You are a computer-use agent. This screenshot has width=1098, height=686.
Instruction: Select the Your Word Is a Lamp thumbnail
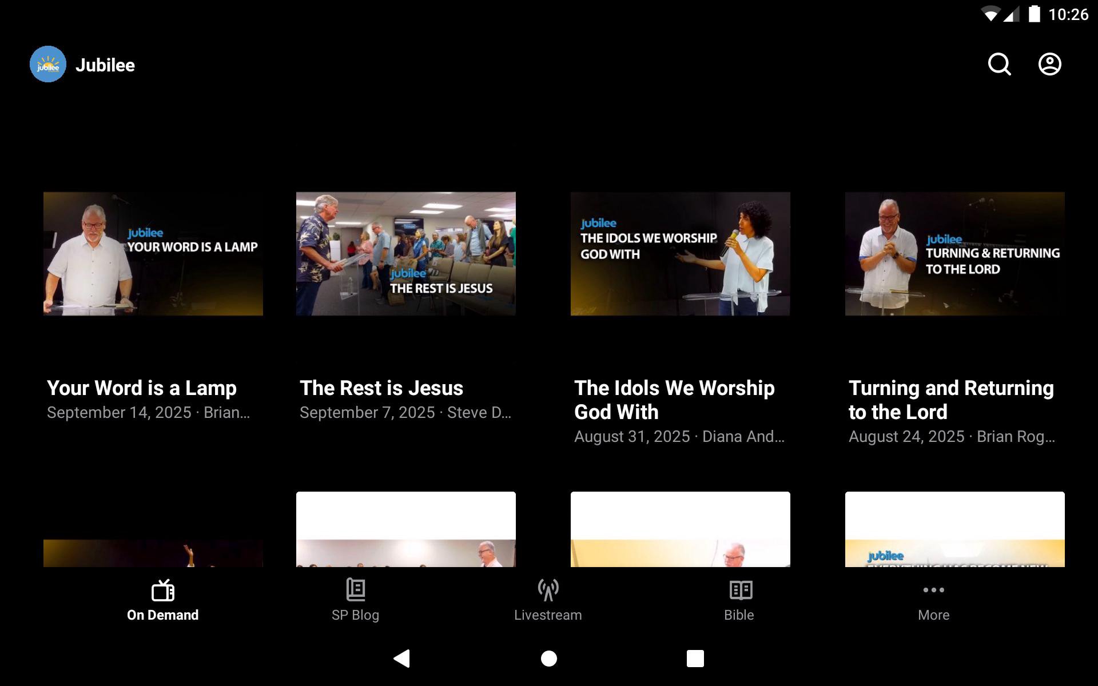[153, 254]
